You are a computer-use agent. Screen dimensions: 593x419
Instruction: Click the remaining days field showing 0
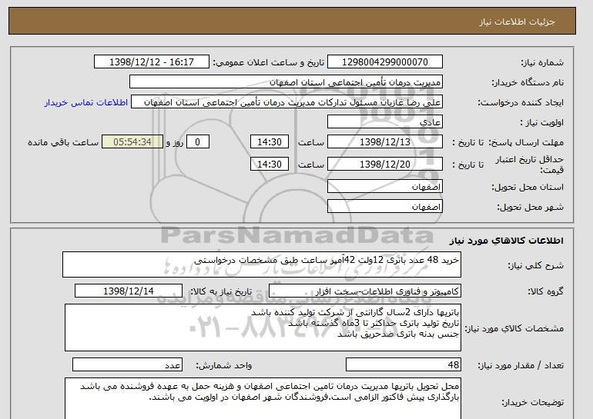pos(197,142)
